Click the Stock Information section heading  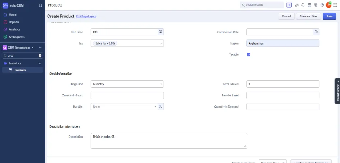tap(61, 74)
